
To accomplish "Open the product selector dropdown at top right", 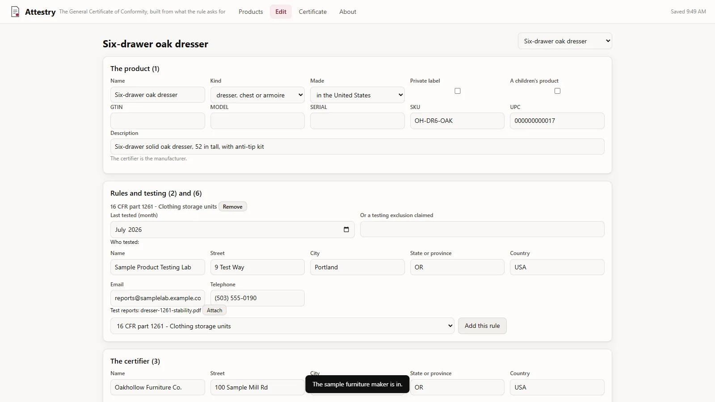I will tap(565, 41).
